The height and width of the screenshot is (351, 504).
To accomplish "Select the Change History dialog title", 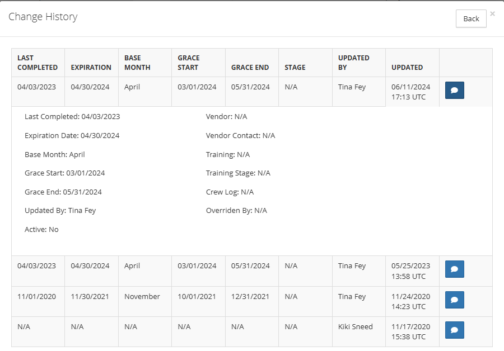I will point(43,17).
